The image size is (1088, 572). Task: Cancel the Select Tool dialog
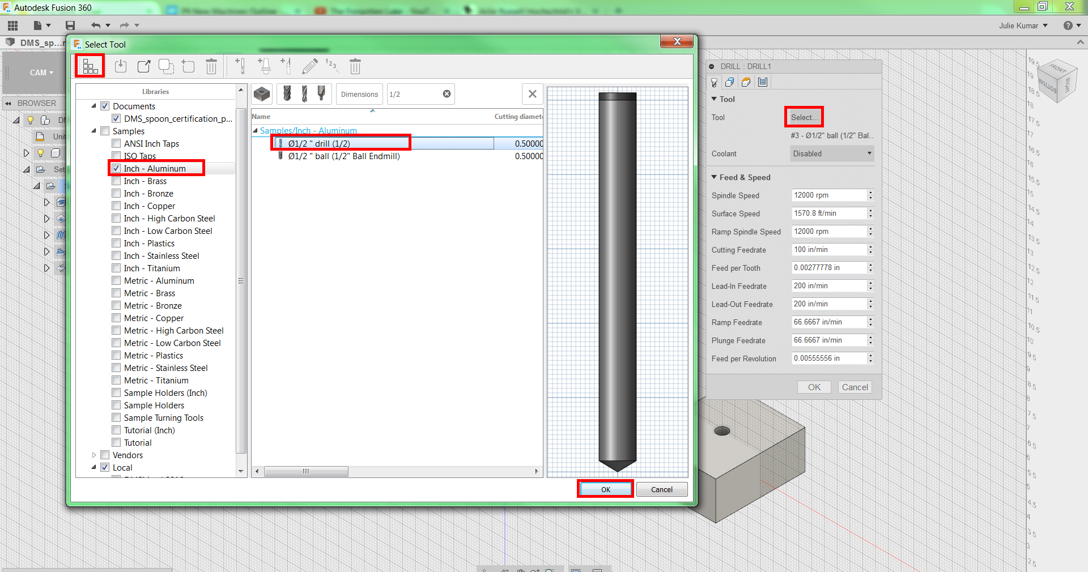pyautogui.click(x=662, y=489)
